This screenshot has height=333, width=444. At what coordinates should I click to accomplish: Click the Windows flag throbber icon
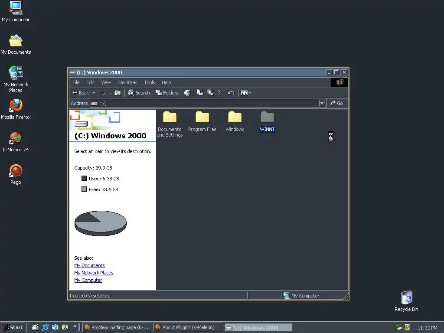click(340, 82)
